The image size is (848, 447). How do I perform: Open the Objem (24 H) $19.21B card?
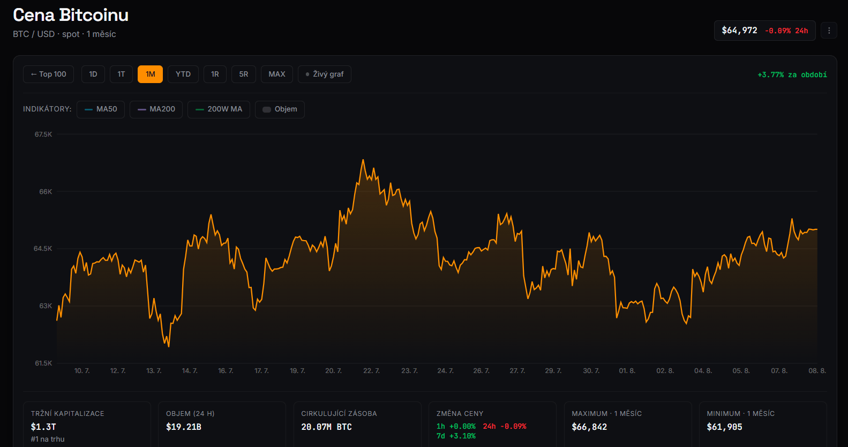pyautogui.click(x=222, y=424)
